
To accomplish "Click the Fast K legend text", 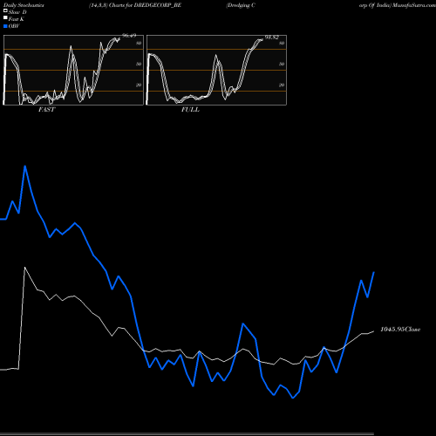I will tap(17, 19).
